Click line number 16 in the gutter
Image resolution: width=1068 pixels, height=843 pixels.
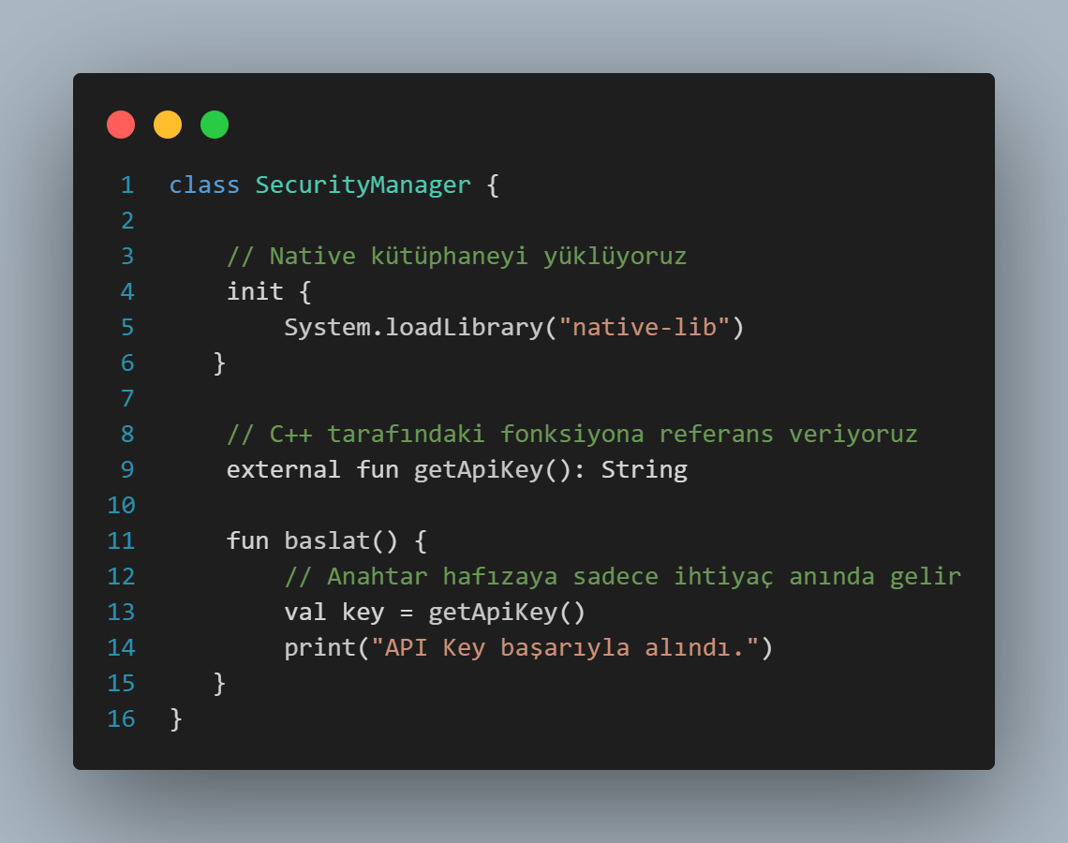pos(121,719)
